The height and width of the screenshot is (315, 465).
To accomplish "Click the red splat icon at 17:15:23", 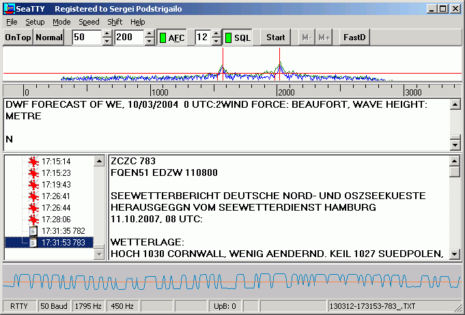I will click(32, 173).
